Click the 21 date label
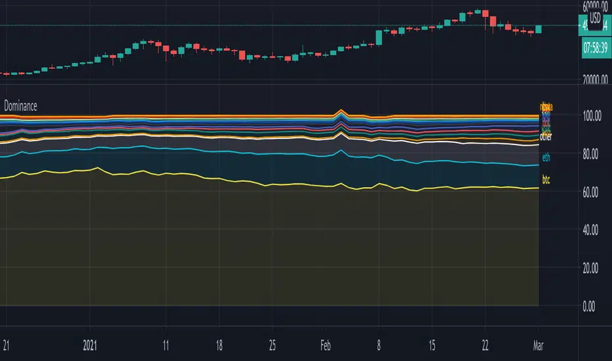 coord(6,345)
